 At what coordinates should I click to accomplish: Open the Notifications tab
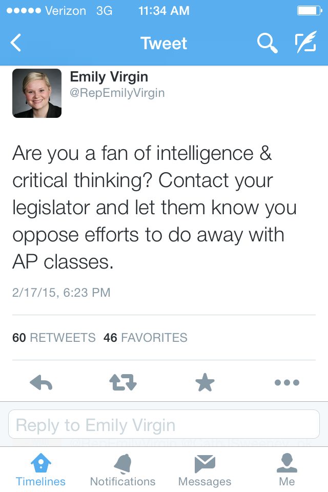tap(123, 469)
